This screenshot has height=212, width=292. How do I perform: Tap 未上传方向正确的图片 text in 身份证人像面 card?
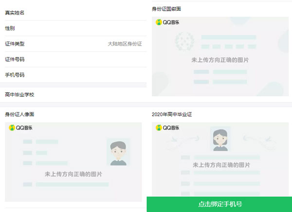pyautogui.click(x=73, y=174)
